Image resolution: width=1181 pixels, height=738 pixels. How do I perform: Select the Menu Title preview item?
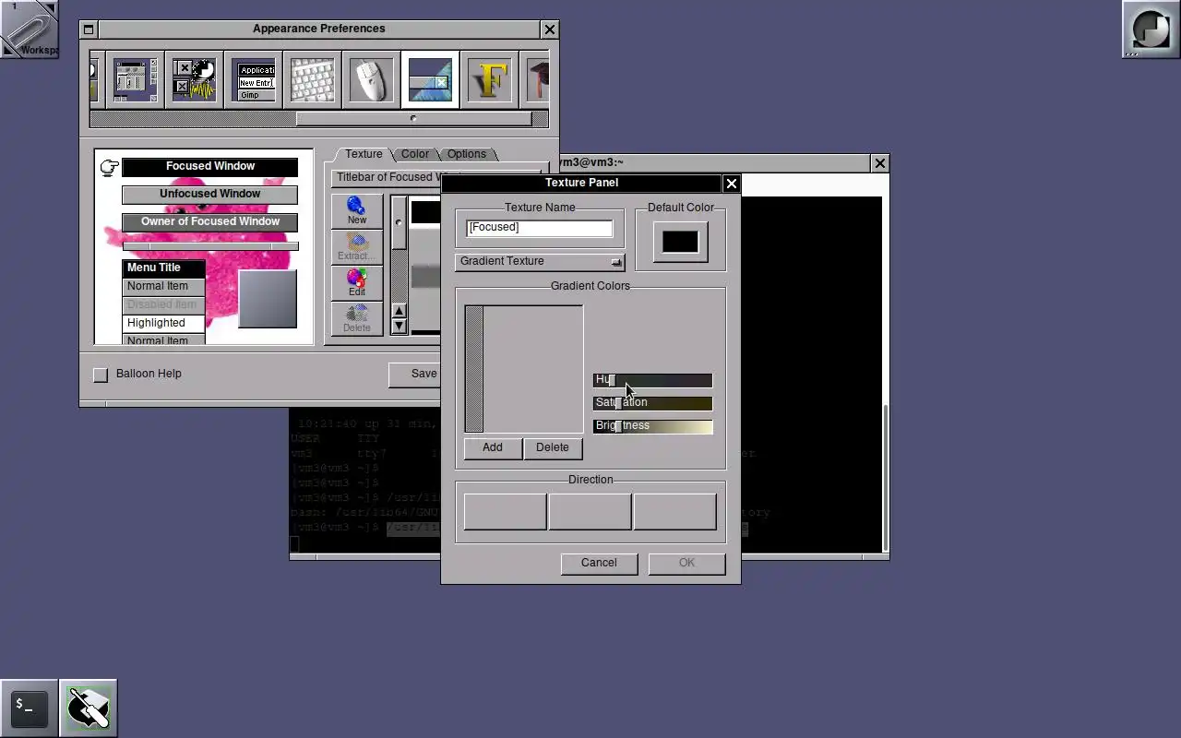tap(163, 268)
